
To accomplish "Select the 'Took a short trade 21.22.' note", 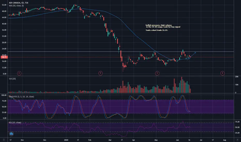I will 157,30.
